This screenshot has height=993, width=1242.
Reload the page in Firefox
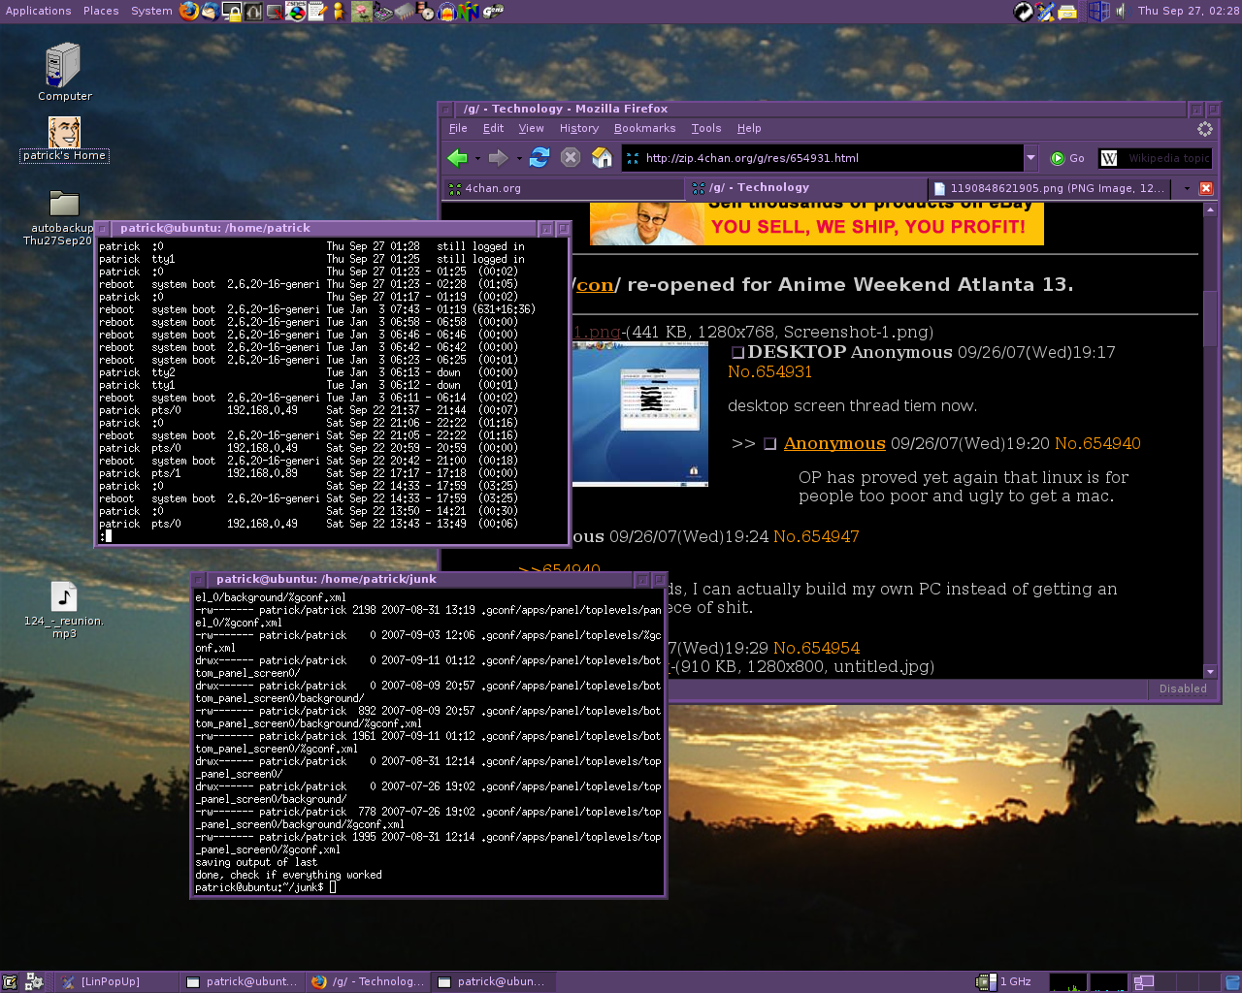point(539,157)
